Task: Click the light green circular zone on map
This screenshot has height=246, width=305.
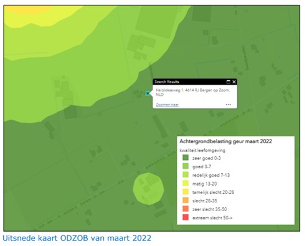Action: [149, 189]
